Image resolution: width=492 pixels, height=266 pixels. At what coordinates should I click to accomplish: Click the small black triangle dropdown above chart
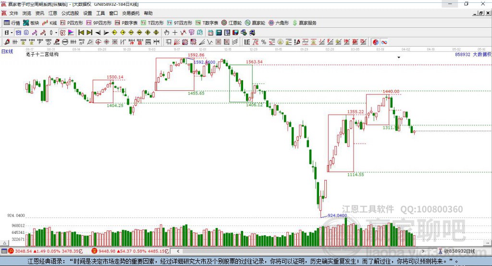[x=399, y=58]
